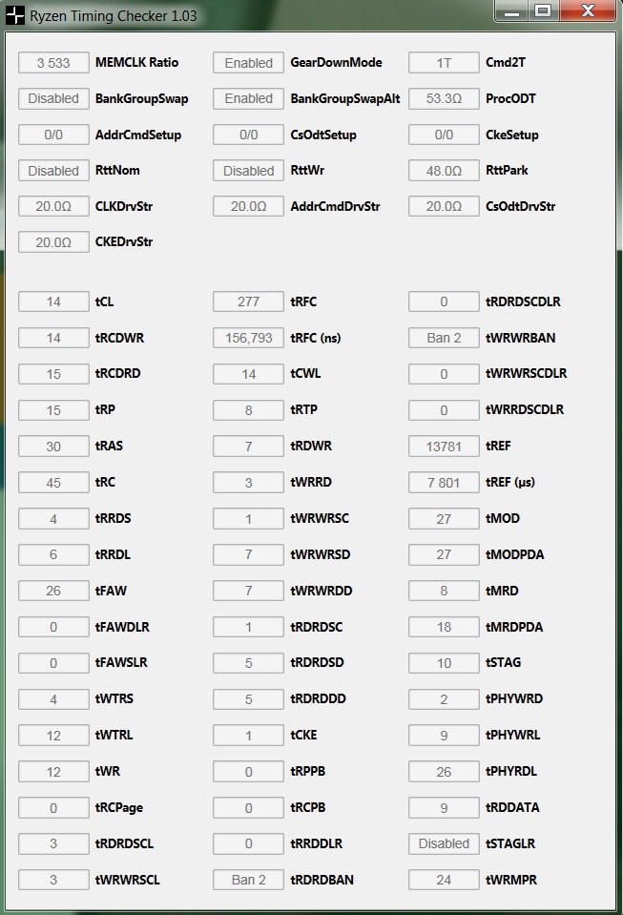Minimize the Ryzen Timing Checker window

coord(511,11)
